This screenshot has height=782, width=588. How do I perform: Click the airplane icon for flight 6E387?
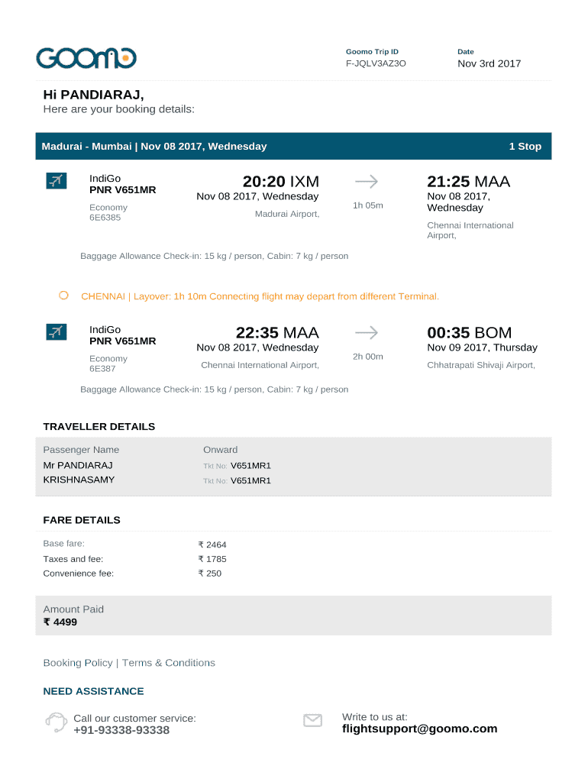[x=56, y=331]
